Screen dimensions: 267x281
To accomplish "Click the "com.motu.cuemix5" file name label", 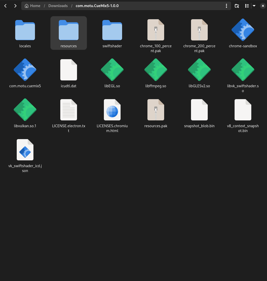I will [25, 86].
